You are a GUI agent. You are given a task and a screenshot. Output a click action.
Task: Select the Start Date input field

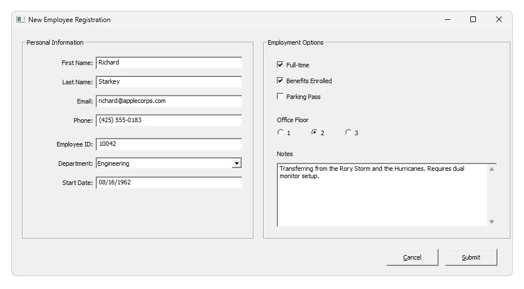[169, 183]
